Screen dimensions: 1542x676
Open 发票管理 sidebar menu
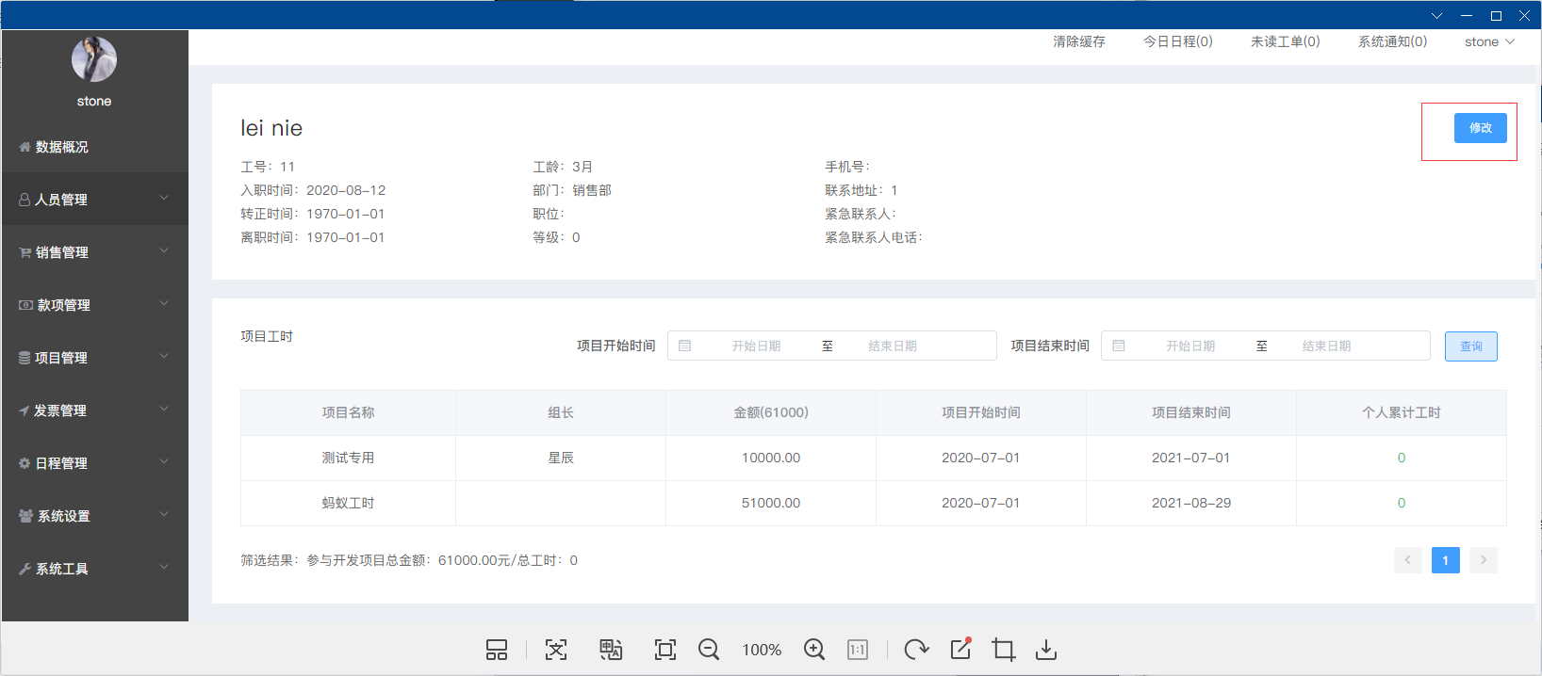tap(94, 410)
